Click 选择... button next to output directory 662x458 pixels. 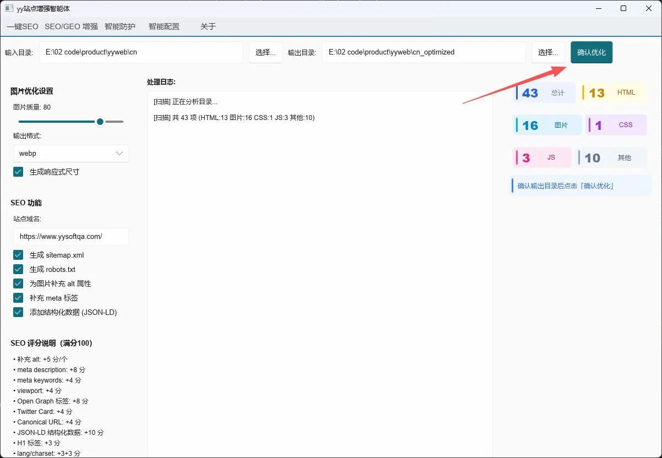click(548, 52)
